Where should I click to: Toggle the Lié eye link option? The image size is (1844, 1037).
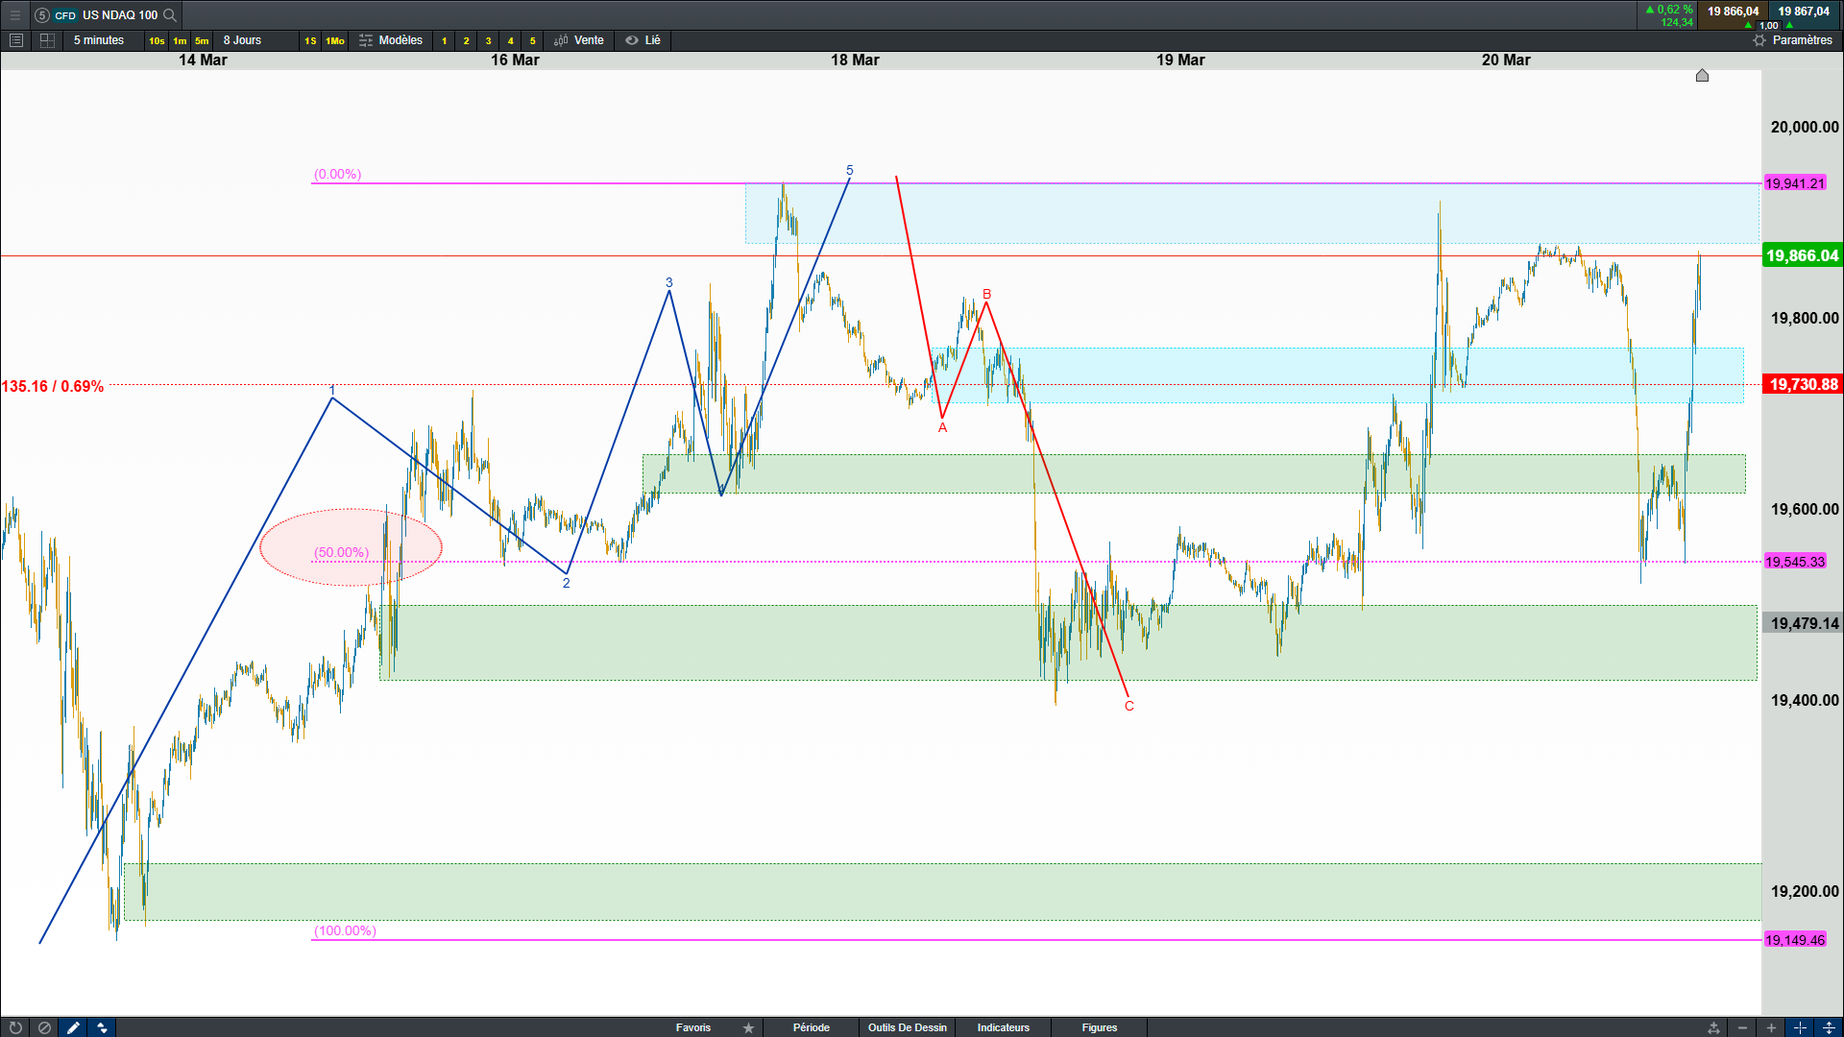643,40
